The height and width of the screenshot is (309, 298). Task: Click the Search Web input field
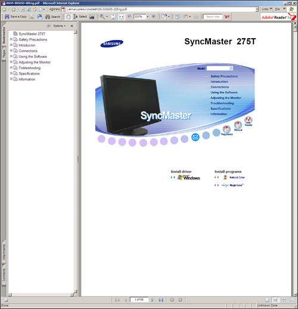pos(213,17)
